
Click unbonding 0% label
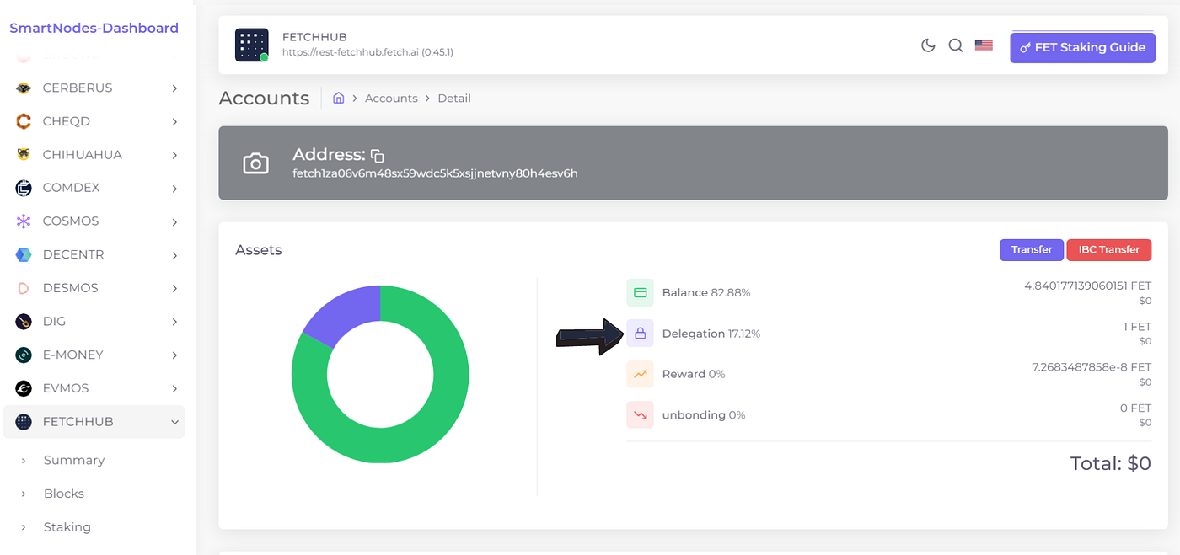point(704,415)
